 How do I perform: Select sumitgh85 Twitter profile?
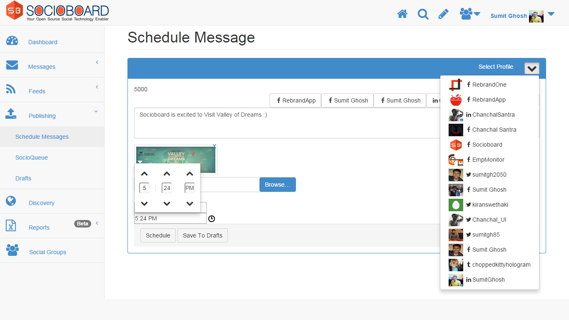489,235
